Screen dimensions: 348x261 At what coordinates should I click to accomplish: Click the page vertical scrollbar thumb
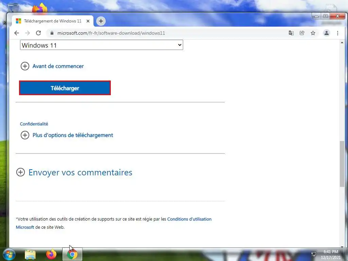click(342, 164)
